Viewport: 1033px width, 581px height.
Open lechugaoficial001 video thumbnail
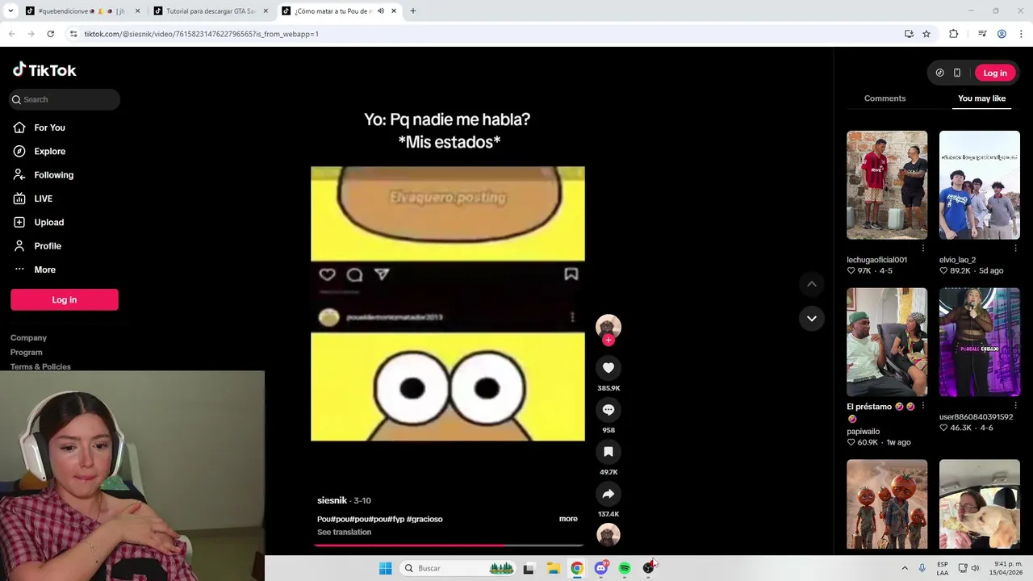point(887,185)
